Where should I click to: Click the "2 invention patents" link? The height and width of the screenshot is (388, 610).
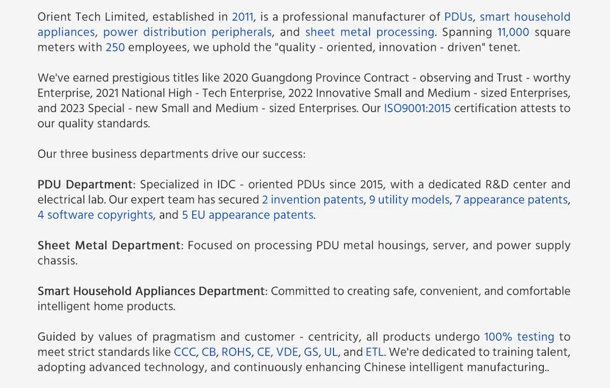pos(313,200)
